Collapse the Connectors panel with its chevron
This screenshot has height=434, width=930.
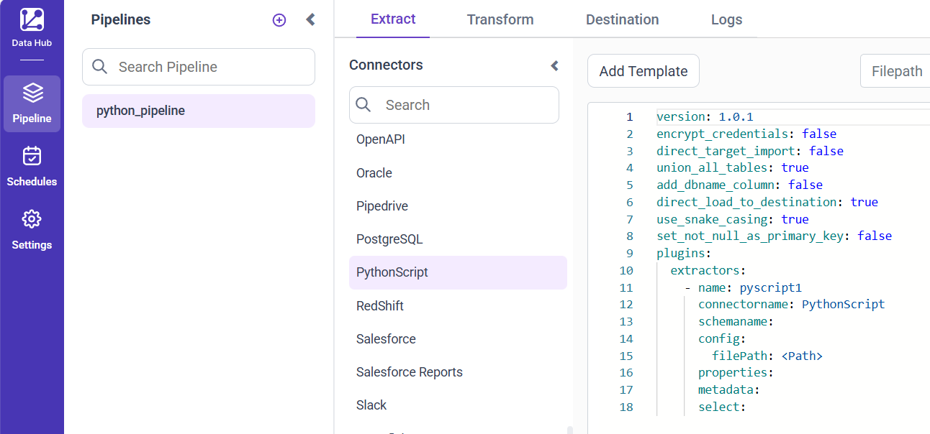pos(554,65)
